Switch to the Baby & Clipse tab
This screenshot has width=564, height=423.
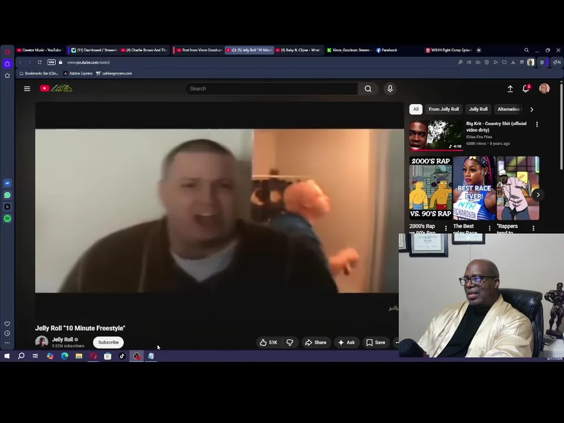(x=299, y=50)
